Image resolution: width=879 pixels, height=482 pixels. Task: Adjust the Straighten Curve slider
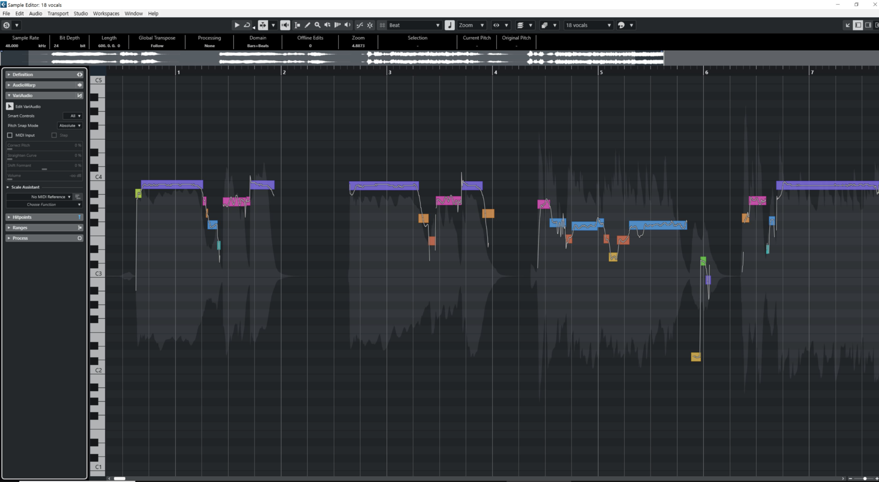(44, 157)
